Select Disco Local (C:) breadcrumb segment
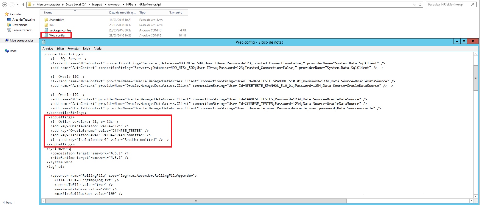The width and height of the screenshot is (480, 205). tap(76, 5)
